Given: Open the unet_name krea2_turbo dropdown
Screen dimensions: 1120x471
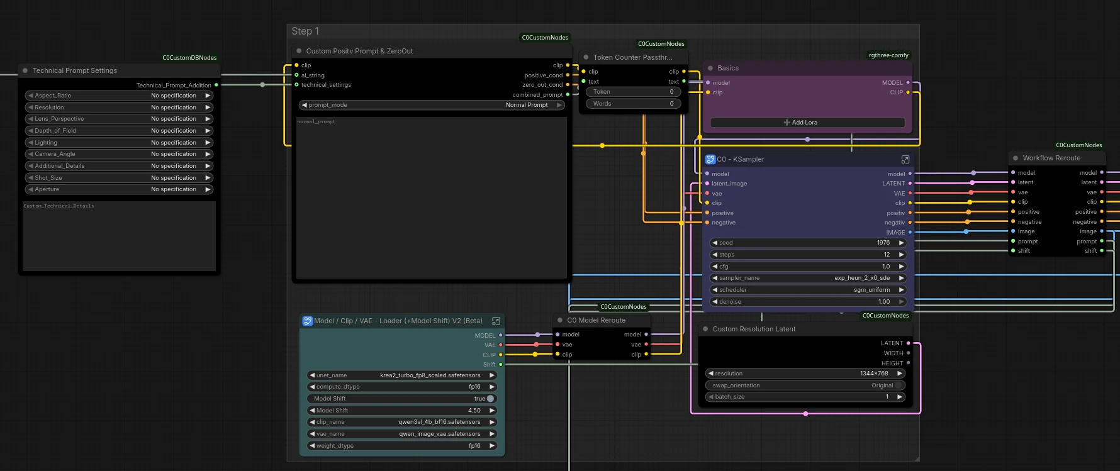Looking at the screenshot, I should point(402,375).
